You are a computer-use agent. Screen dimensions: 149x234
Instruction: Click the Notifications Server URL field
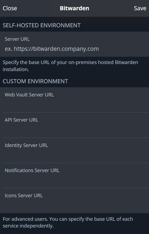[x=74, y=175]
